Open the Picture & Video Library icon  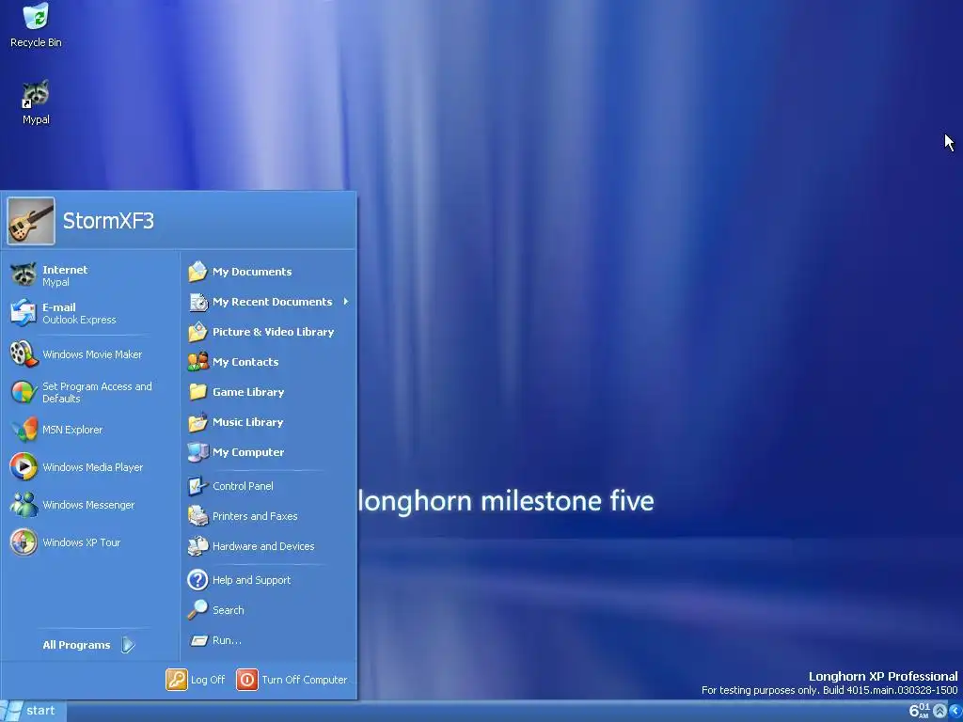tap(197, 332)
